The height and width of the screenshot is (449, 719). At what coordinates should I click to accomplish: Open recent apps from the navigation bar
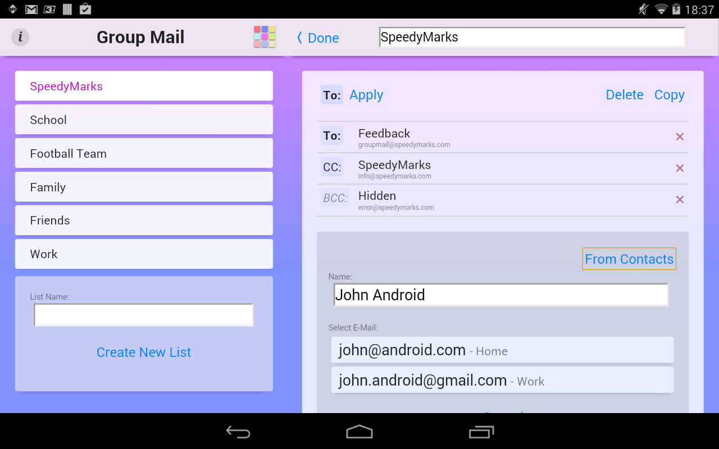point(482,432)
